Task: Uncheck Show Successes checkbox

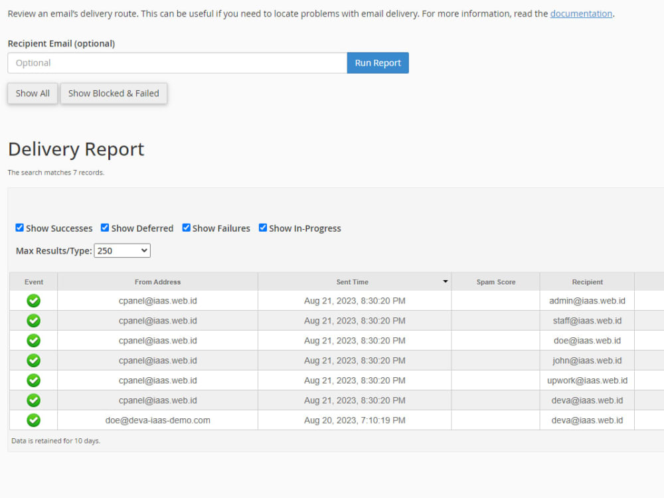Action: coord(19,228)
